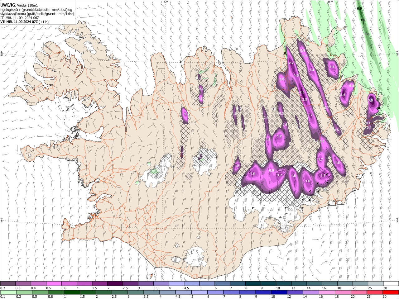Pick top-row legend swatch between 0.3 and 0.4
399x299 pixels.
[23, 284]
